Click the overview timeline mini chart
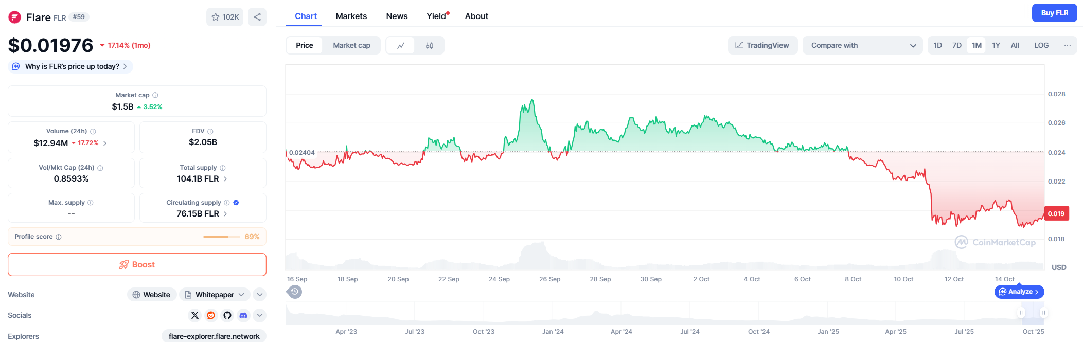 click(665, 313)
